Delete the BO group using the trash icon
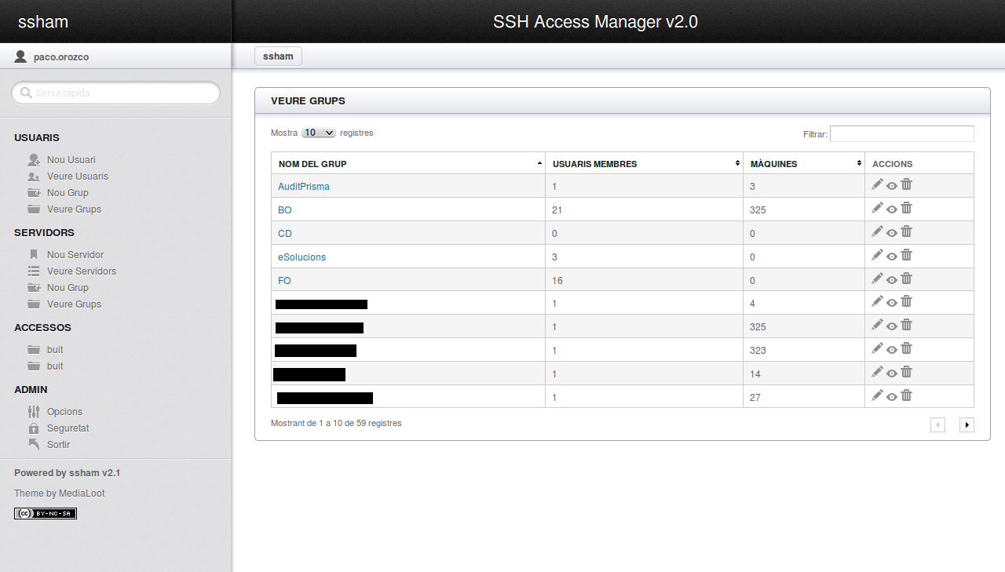The height and width of the screenshot is (572, 1005). click(x=906, y=208)
